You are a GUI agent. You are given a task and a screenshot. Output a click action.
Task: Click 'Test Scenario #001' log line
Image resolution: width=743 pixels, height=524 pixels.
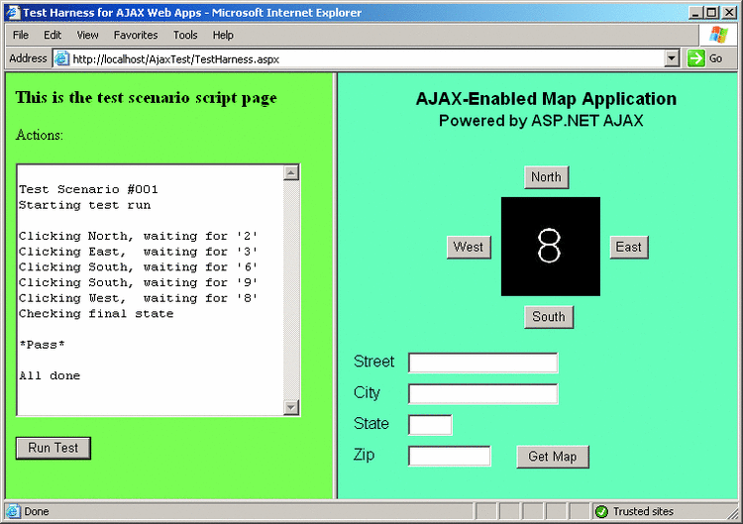[88, 189]
